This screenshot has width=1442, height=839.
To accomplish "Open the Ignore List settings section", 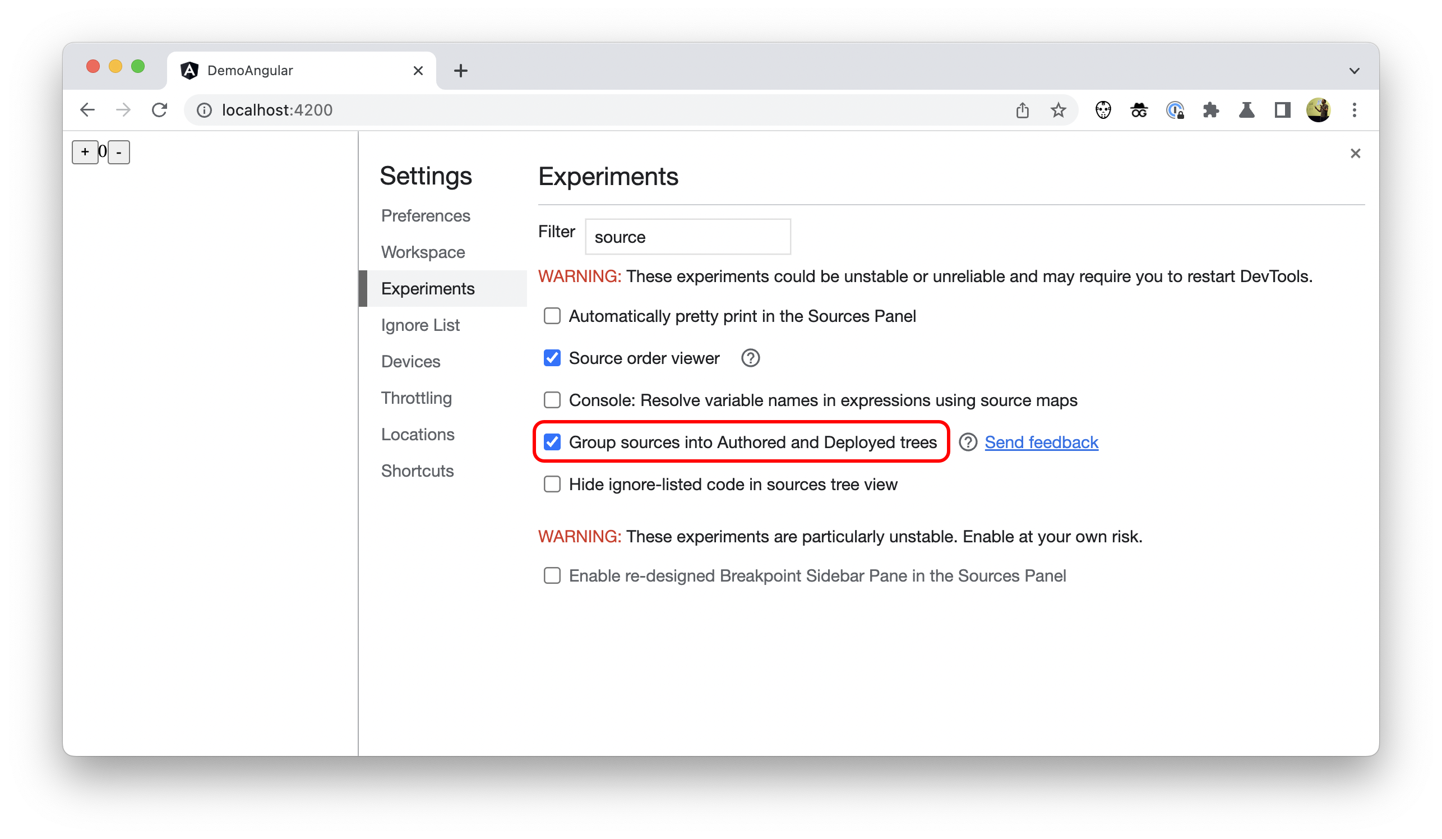I will point(420,325).
